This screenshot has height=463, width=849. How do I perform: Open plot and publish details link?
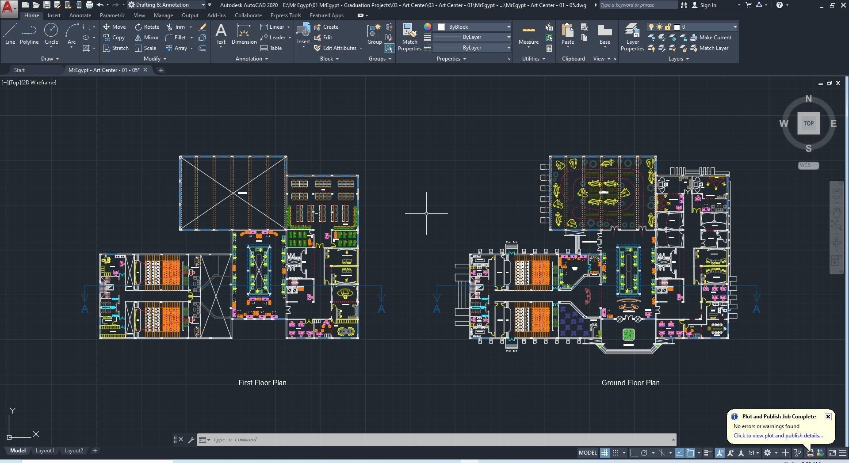778,436
